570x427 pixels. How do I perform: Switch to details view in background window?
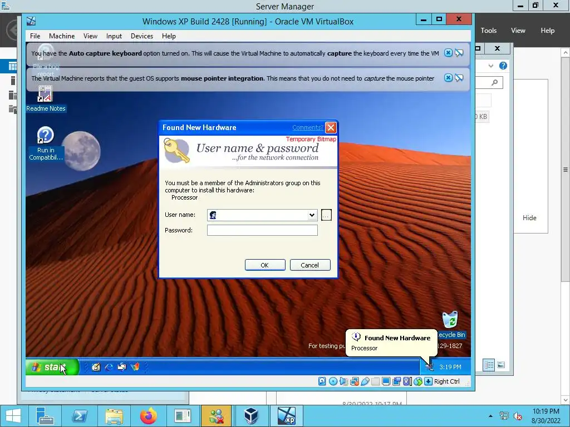coord(489,365)
